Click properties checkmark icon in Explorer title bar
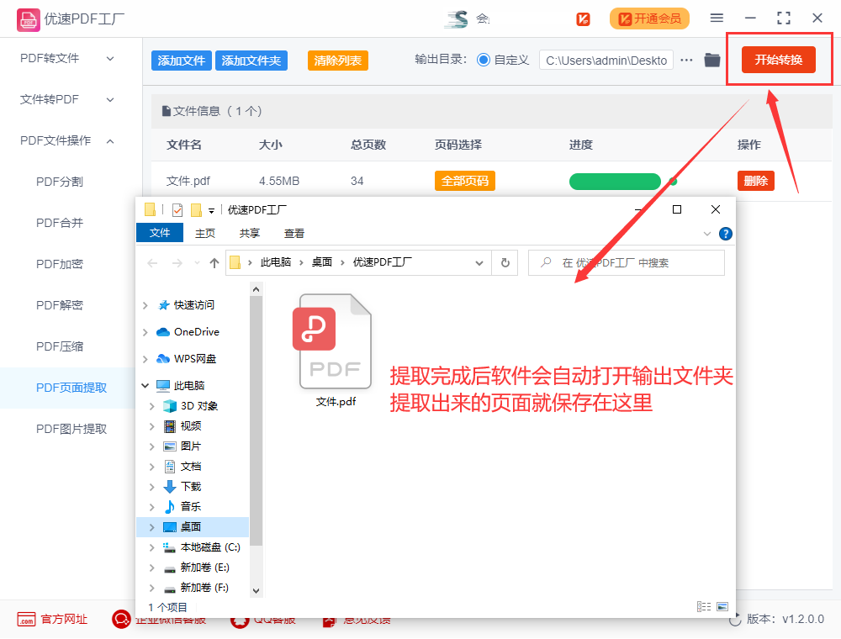This screenshot has height=639, width=841. pyautogui.click(x=177, y=210)
